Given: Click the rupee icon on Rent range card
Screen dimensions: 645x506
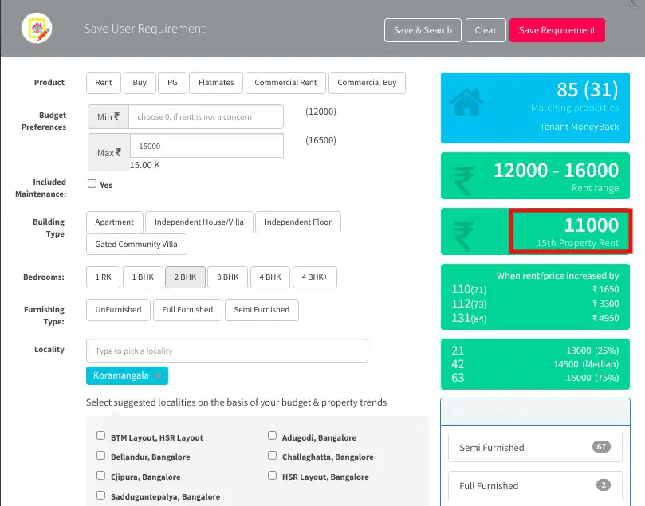Looking at the screenshot, I should [464, 180].
